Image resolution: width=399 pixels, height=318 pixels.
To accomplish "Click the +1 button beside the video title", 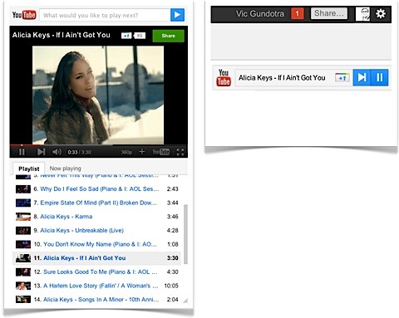I will pos(126,36).
